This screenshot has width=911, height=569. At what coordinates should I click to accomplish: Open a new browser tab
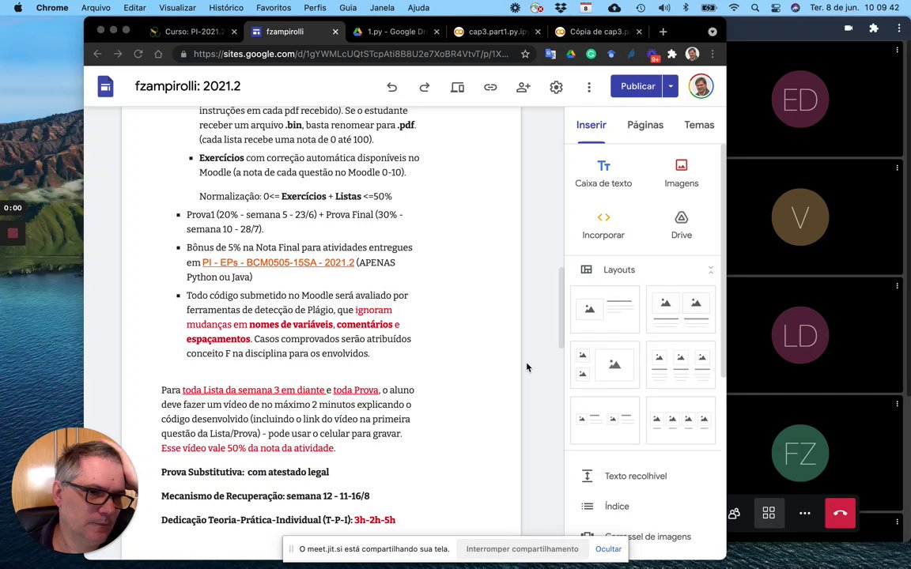pos(663,32)
